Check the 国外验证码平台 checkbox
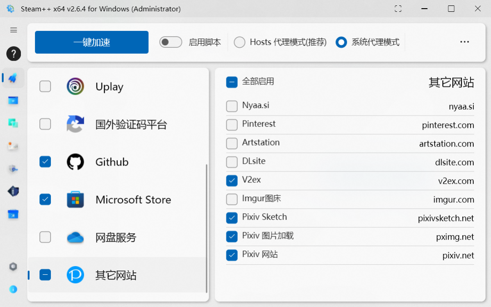491x307 pixels. (45, 124)
